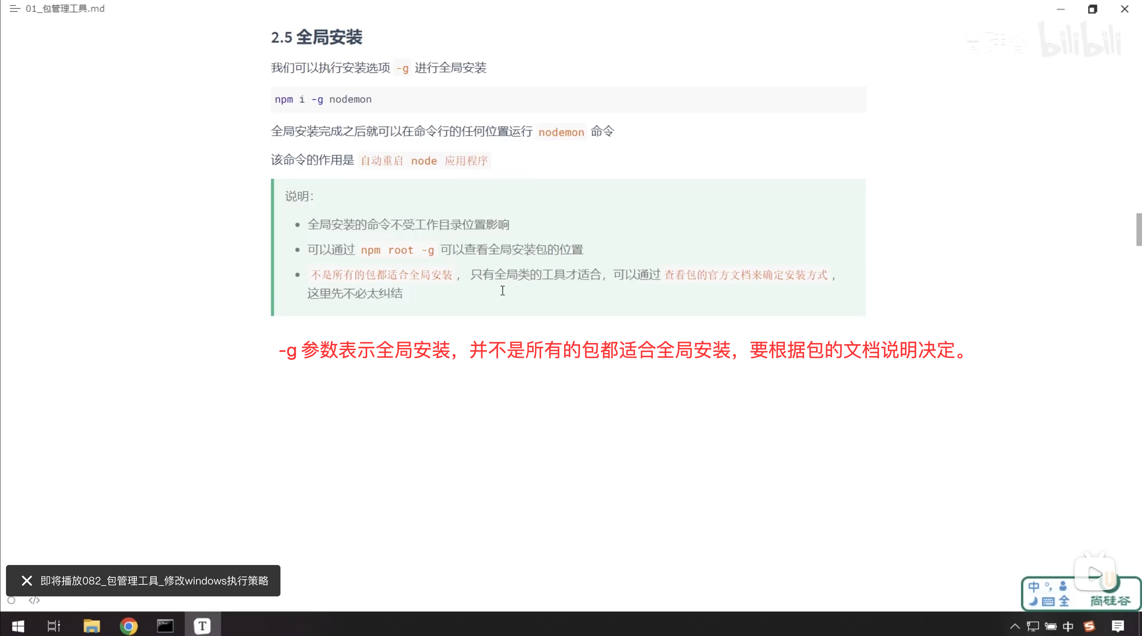Click the circle sidebar toggle in status bar
Viewport: 1142px width, 636px height.
pos(12,600)
